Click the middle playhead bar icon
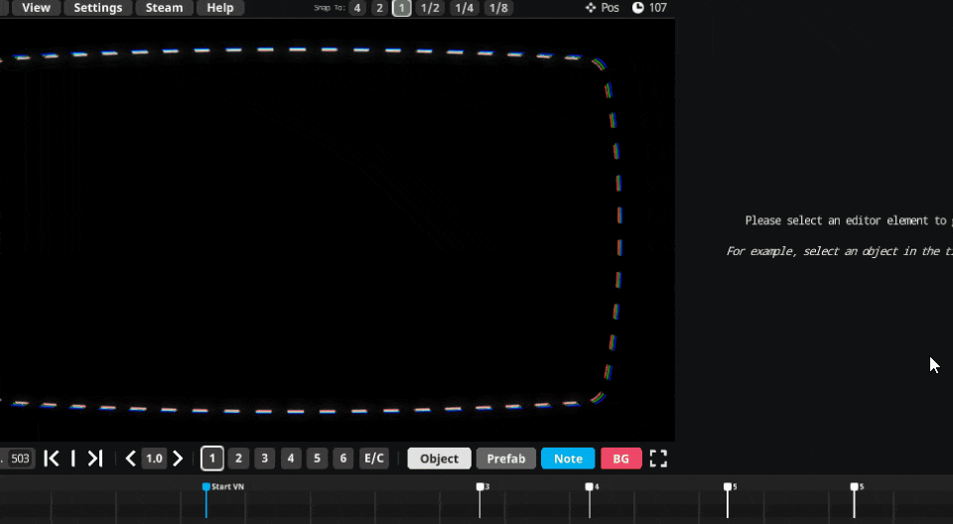 point(73,458)
